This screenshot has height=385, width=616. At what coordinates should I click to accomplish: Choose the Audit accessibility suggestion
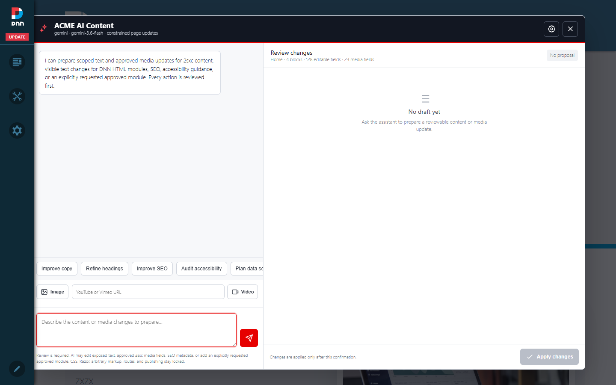(x=201, y=269)
